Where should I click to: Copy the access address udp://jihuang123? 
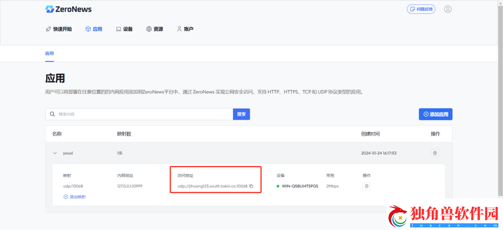click(251, 186)
